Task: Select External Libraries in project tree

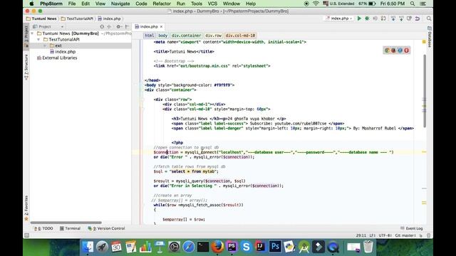Action: pos(57,58)
